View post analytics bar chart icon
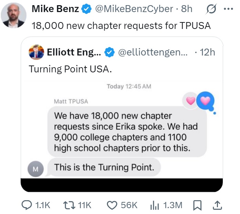This screenshot has width=240, height=214. [154, 205]
